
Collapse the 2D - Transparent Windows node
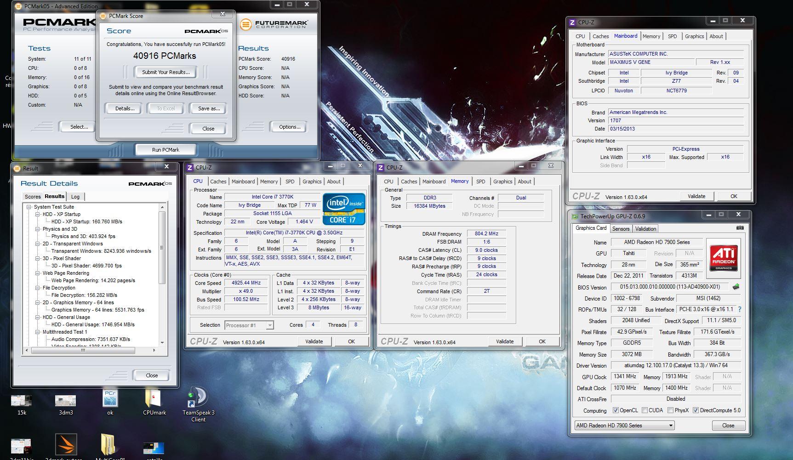[38, 244]
